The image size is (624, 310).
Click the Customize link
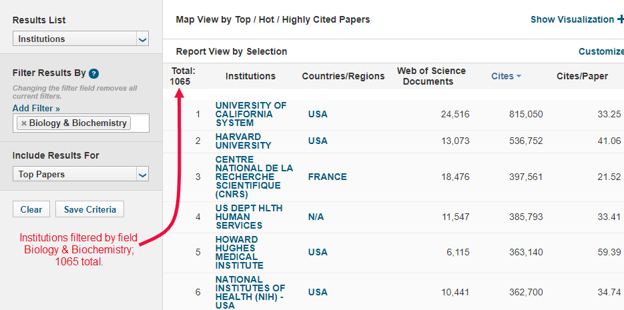pos(601,51)
